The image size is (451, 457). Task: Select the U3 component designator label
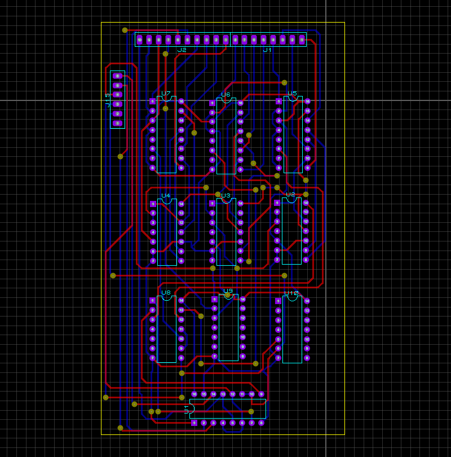click(x=225, y=196)
